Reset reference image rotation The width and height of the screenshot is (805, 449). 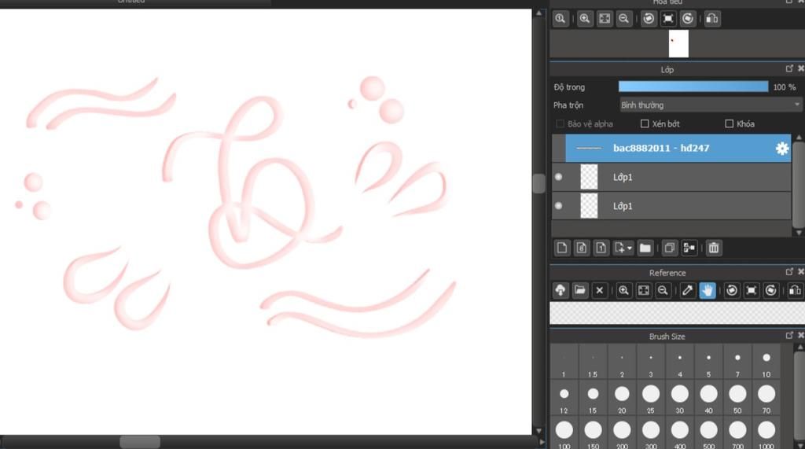752,290
